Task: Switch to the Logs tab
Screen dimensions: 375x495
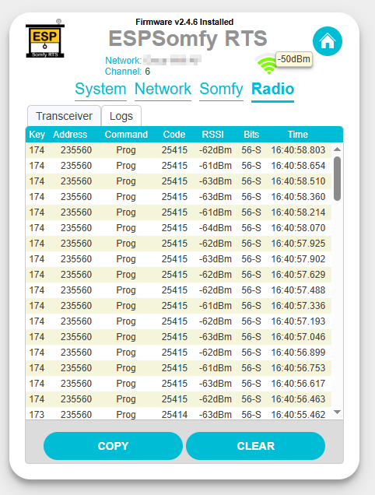Action: tap(121, 116)
